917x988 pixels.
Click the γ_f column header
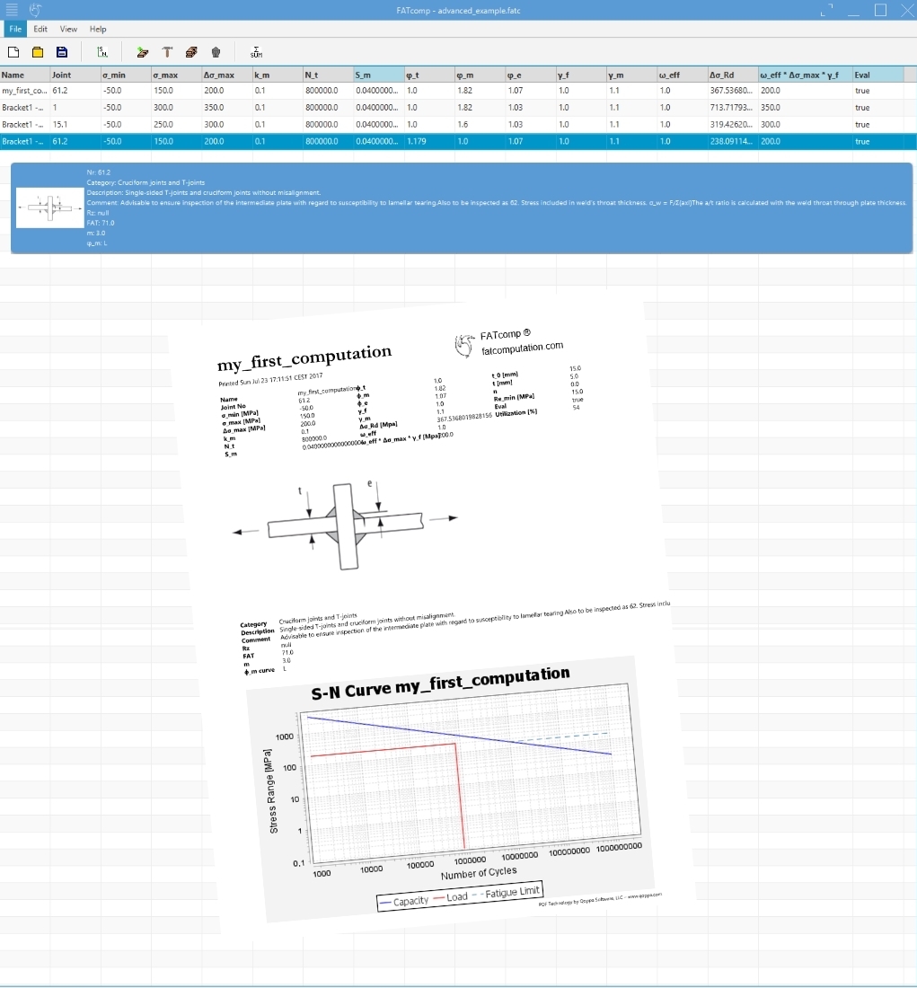[x=580, y=75]
